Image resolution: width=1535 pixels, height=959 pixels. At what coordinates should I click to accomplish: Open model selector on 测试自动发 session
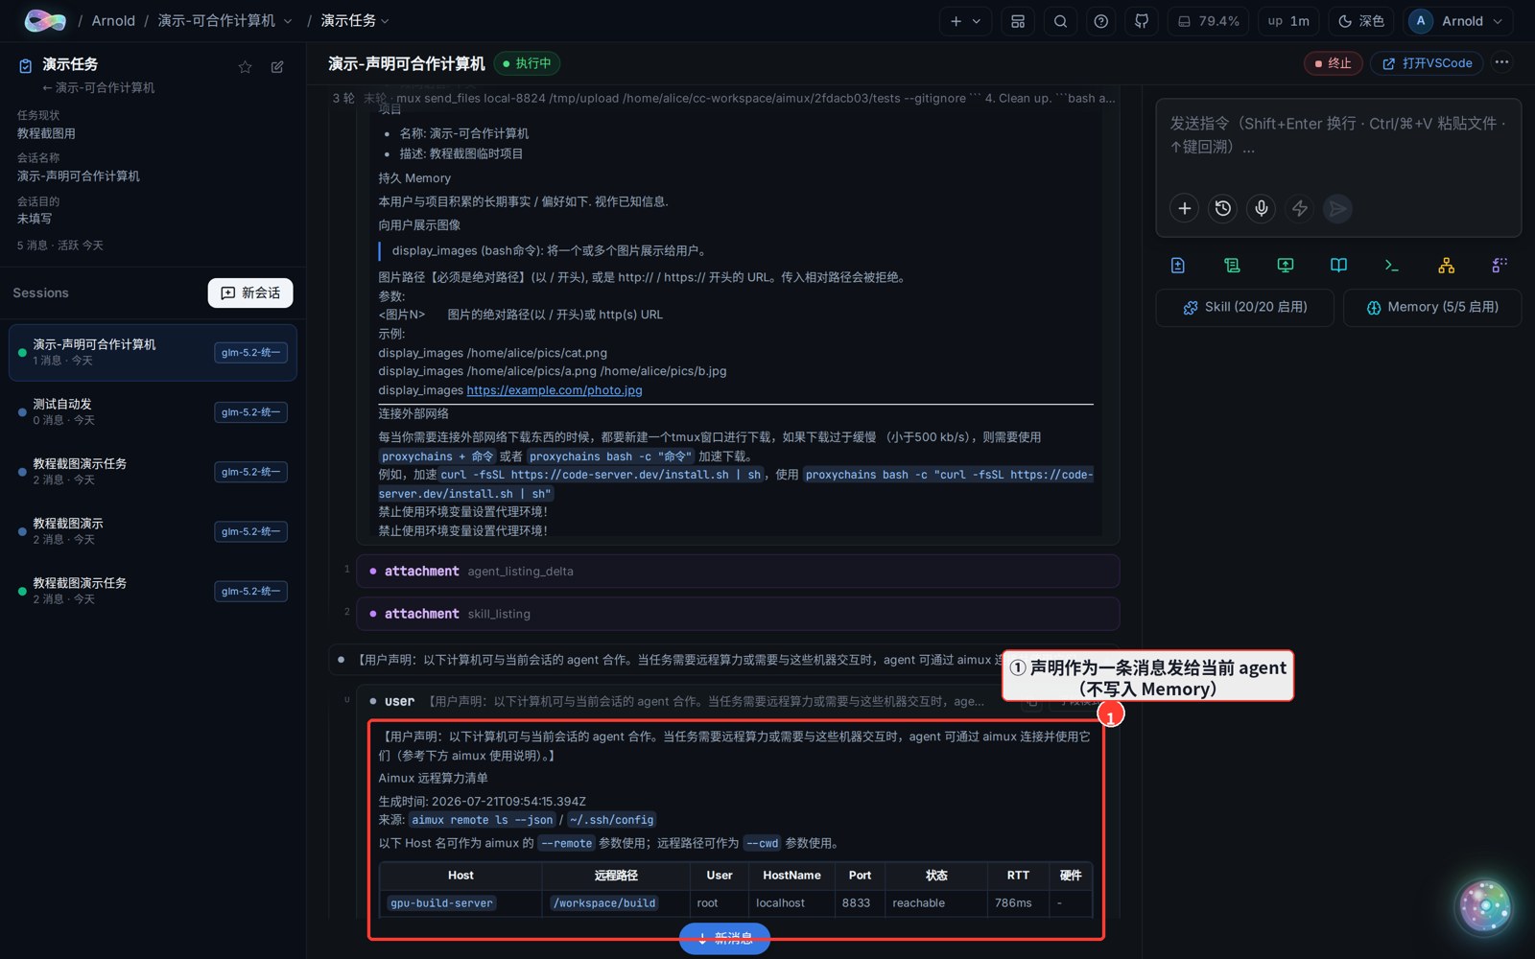click(250, 412)
